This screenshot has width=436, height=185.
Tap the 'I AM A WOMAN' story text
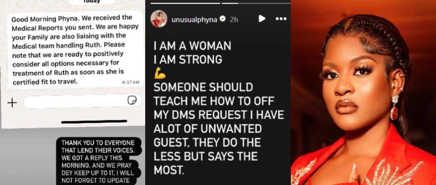(x=192, y=46)
